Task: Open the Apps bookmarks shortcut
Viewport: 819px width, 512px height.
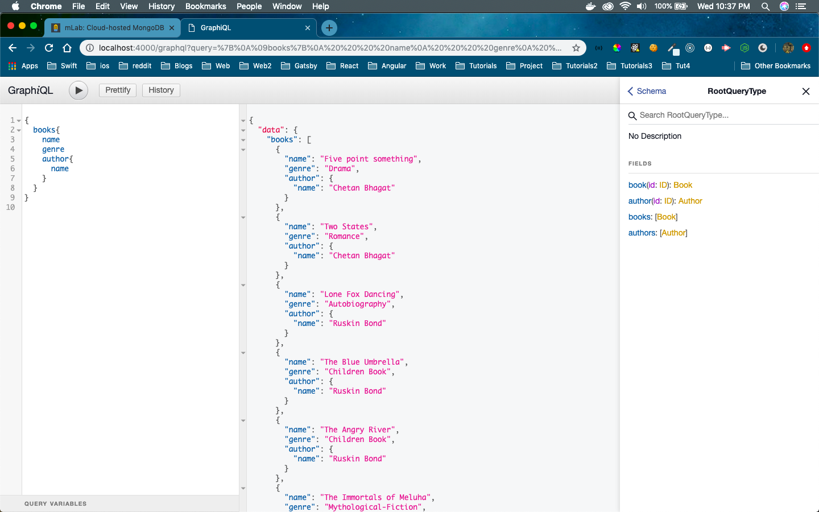Action: 23,66
